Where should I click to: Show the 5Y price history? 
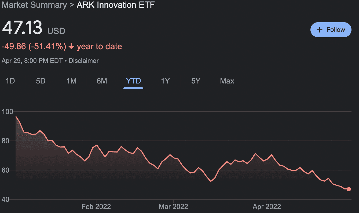pos(196,81)
